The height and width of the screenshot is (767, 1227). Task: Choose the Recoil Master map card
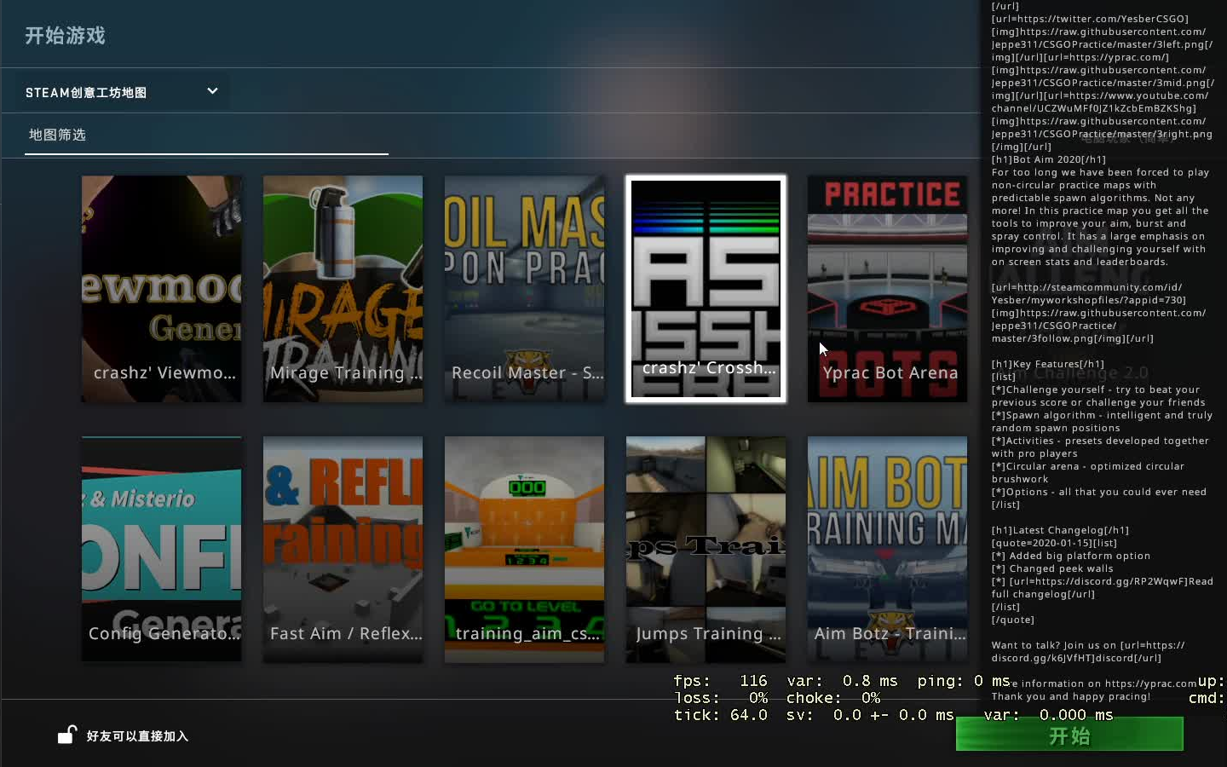point(524,289)
